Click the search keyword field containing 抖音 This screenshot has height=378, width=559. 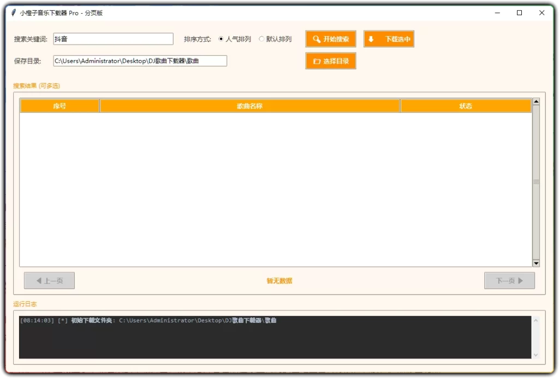pyautogui.click(x=114, y=39)
